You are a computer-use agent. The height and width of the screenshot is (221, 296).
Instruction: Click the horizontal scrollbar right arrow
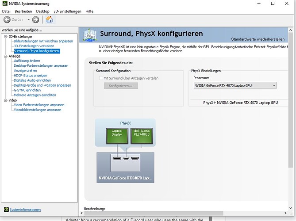[285, 213]
